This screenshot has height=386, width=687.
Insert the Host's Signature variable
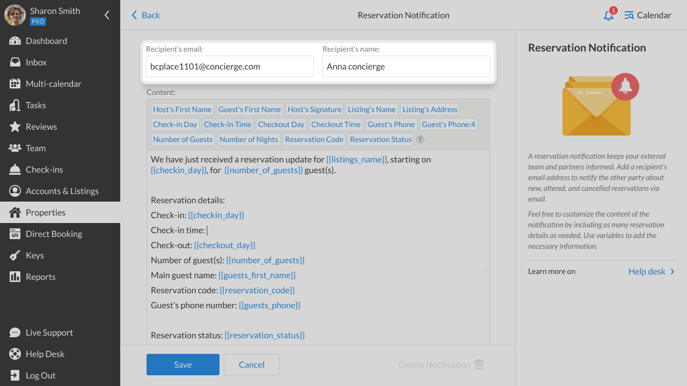(315, 109)
